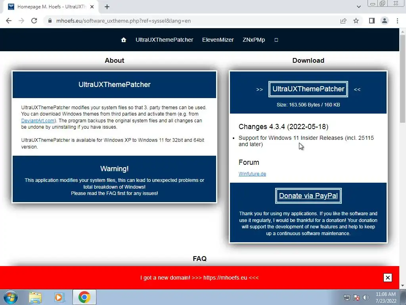Download UltraUXThemePatcher via boxed button
Image resolution: width=406 pixels, height=305 pixels.
(x=308, y=89)
